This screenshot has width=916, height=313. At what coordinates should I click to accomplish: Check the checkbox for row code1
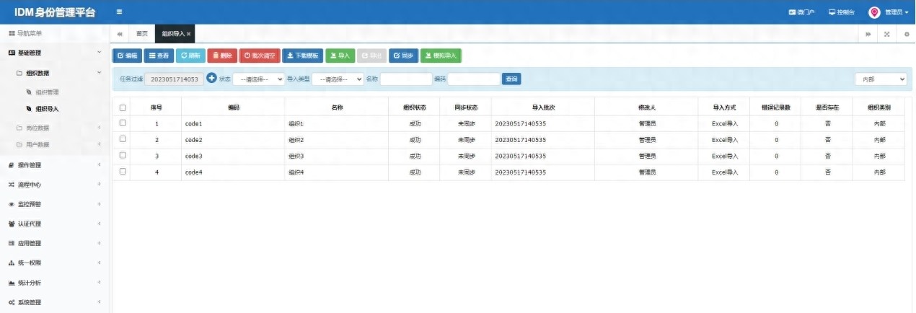123,123
